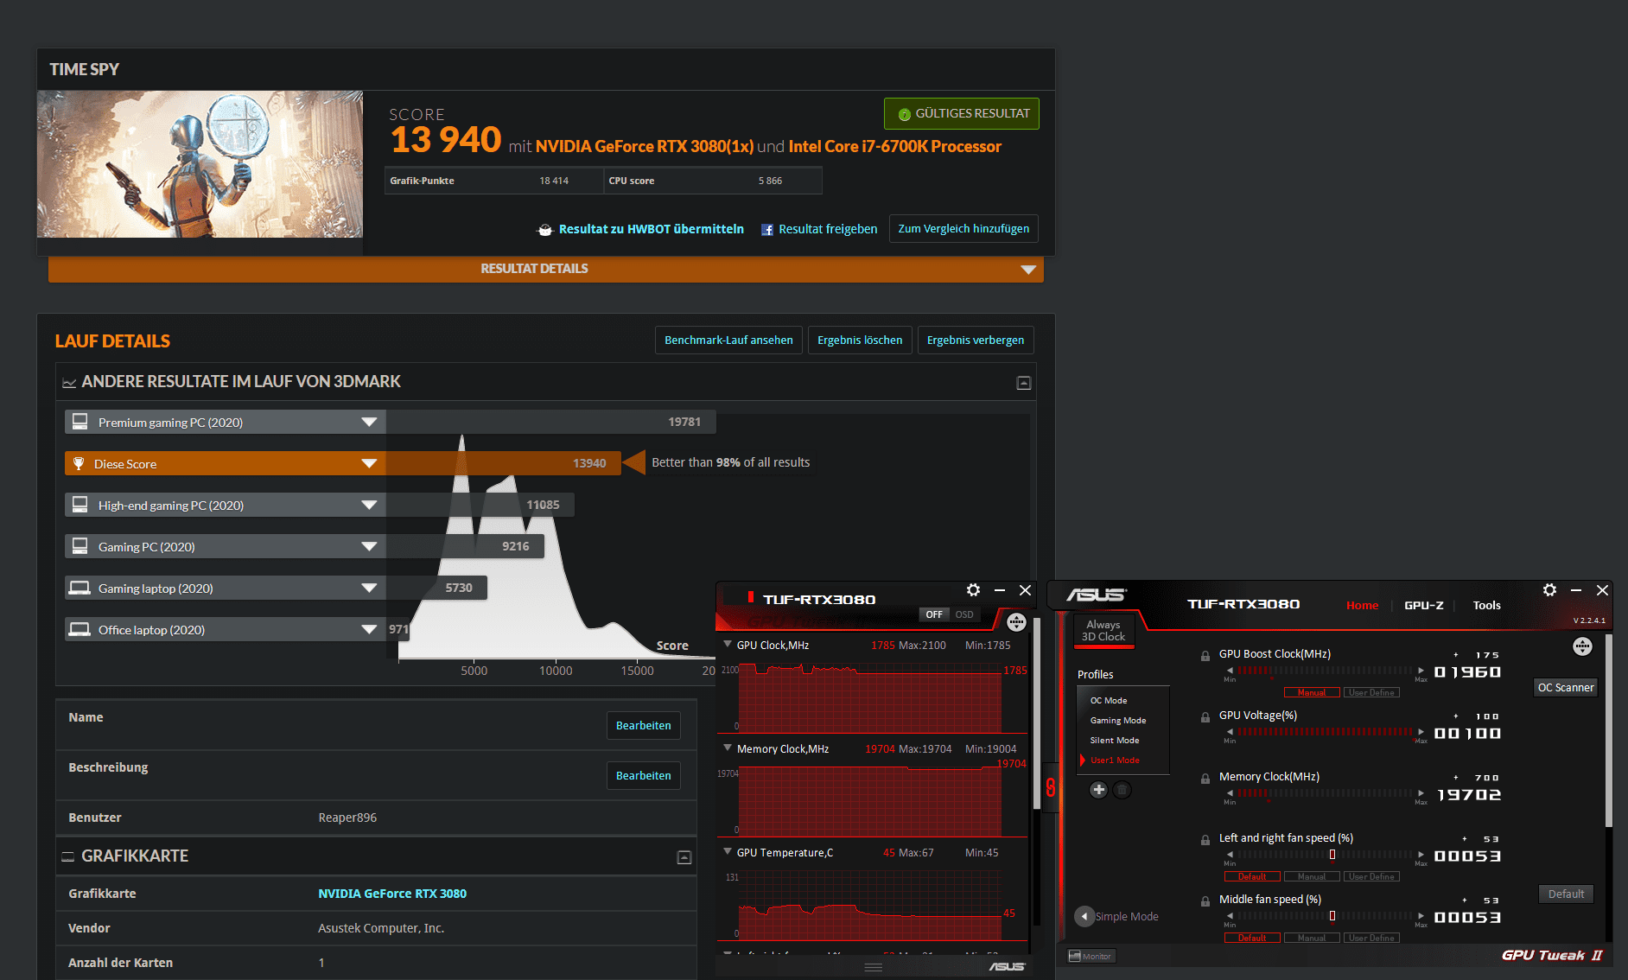Click the GPU Boost Clock slider track
The image size is (1628, 980).
pos(1326,671)
